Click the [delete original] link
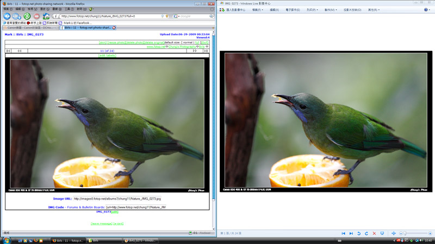 pyautogui.click(x=154, y=43)
